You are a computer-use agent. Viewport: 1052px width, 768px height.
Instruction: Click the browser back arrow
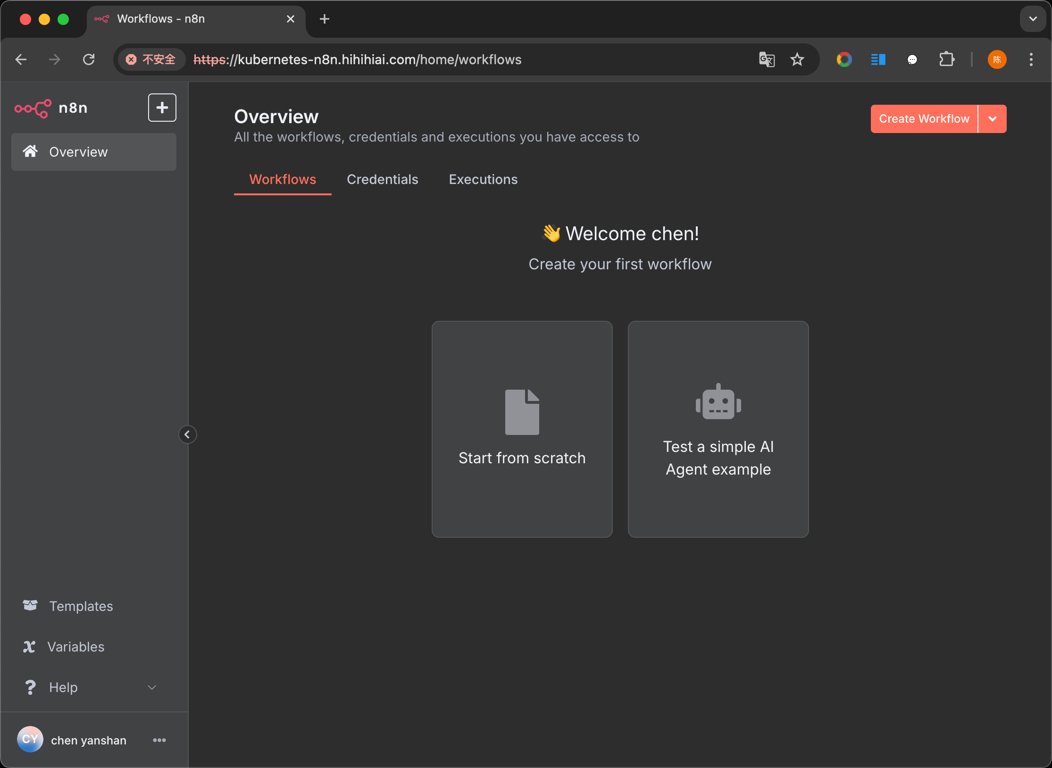pyautogui.click(x=21, y=59)
